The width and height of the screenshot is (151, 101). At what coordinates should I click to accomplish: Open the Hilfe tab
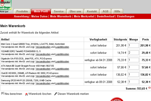tap(117, 11)
